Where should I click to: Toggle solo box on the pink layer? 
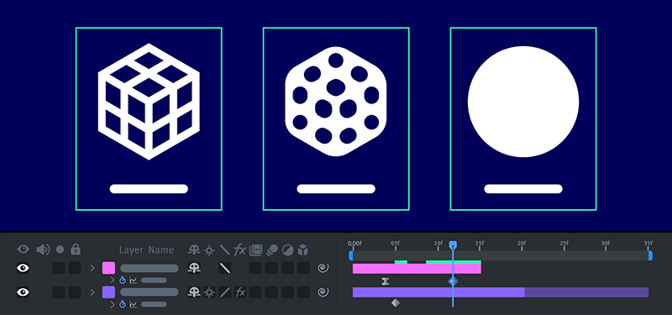(x=59, y=268)
